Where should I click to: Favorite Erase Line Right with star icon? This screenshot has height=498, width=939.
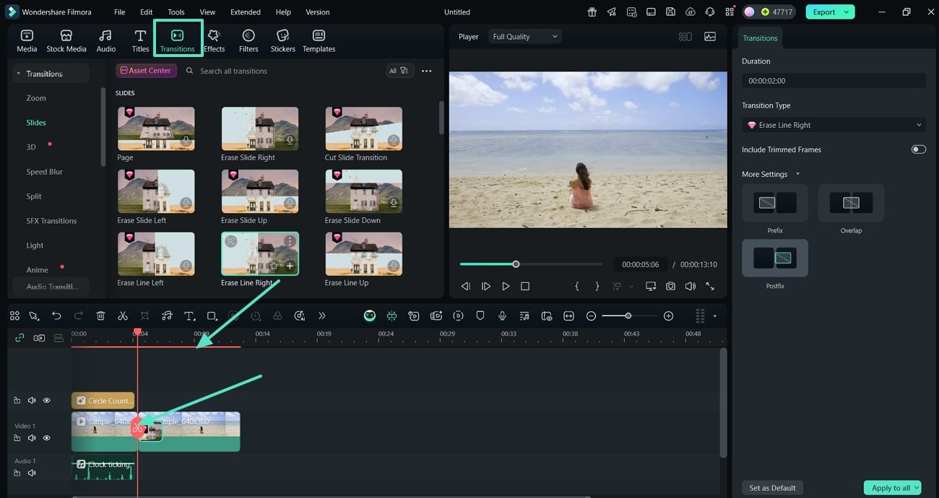click(274, 266)
